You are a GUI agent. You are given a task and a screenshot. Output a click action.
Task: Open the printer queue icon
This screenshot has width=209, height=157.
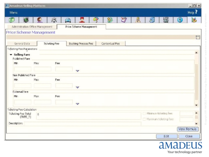(x=166, y=20)
